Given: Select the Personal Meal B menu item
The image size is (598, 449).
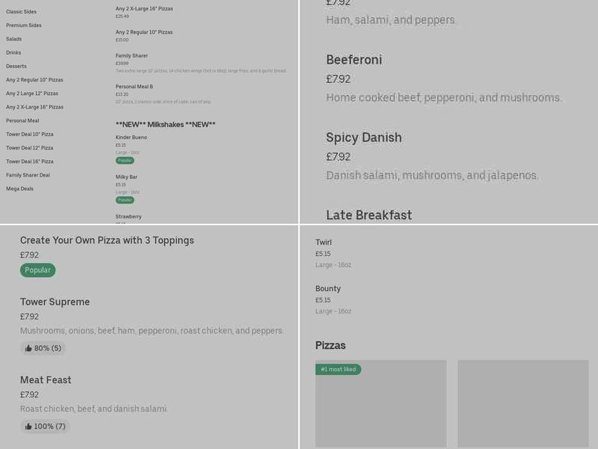Looking at the screenshot, I should pyautogui.click(x=135, y=87).
